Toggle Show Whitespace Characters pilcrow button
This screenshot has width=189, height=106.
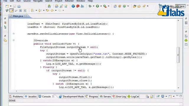[25, 11]
